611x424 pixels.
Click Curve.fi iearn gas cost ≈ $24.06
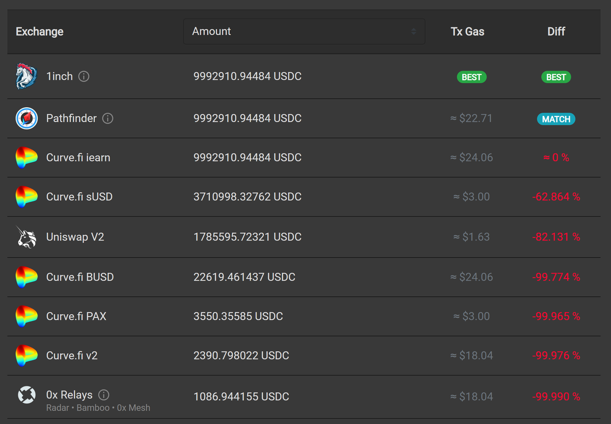point(471,158)
